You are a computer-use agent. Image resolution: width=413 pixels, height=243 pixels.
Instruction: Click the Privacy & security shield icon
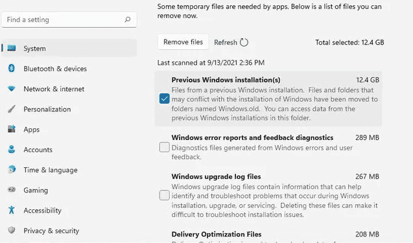tap(11, 230)
